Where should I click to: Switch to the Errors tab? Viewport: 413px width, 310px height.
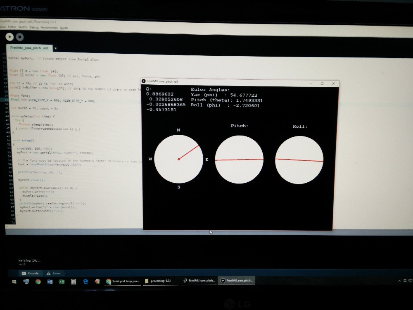coord(53,273)
